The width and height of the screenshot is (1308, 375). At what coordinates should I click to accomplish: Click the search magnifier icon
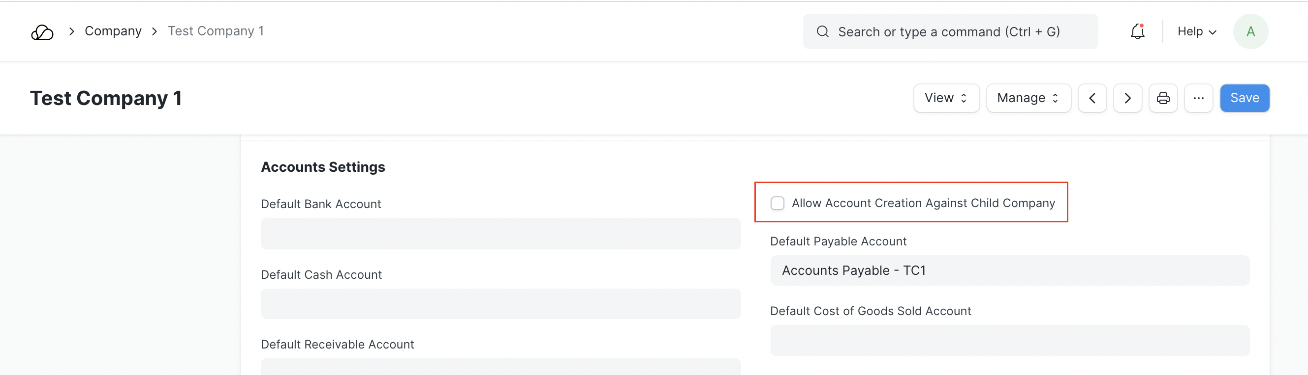coord(823,32)
